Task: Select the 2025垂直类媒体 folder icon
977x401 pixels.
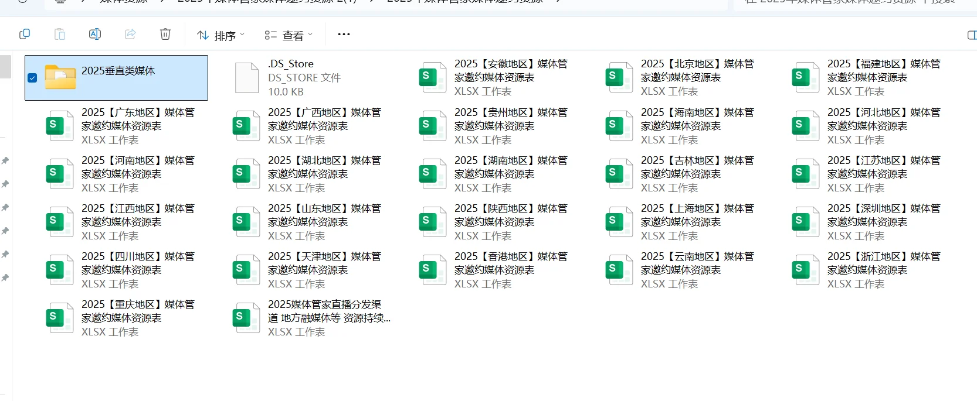Action: point(60,77)
